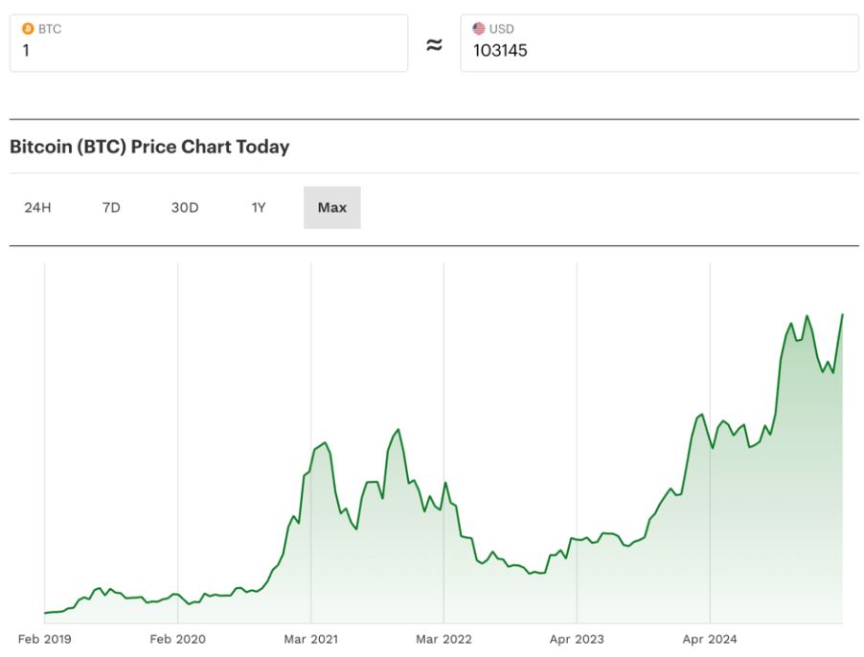Click the Bitcoin (BTC) Price Chart Today heading
Viewport: 864px width, 657px height.
coord(149,147)
